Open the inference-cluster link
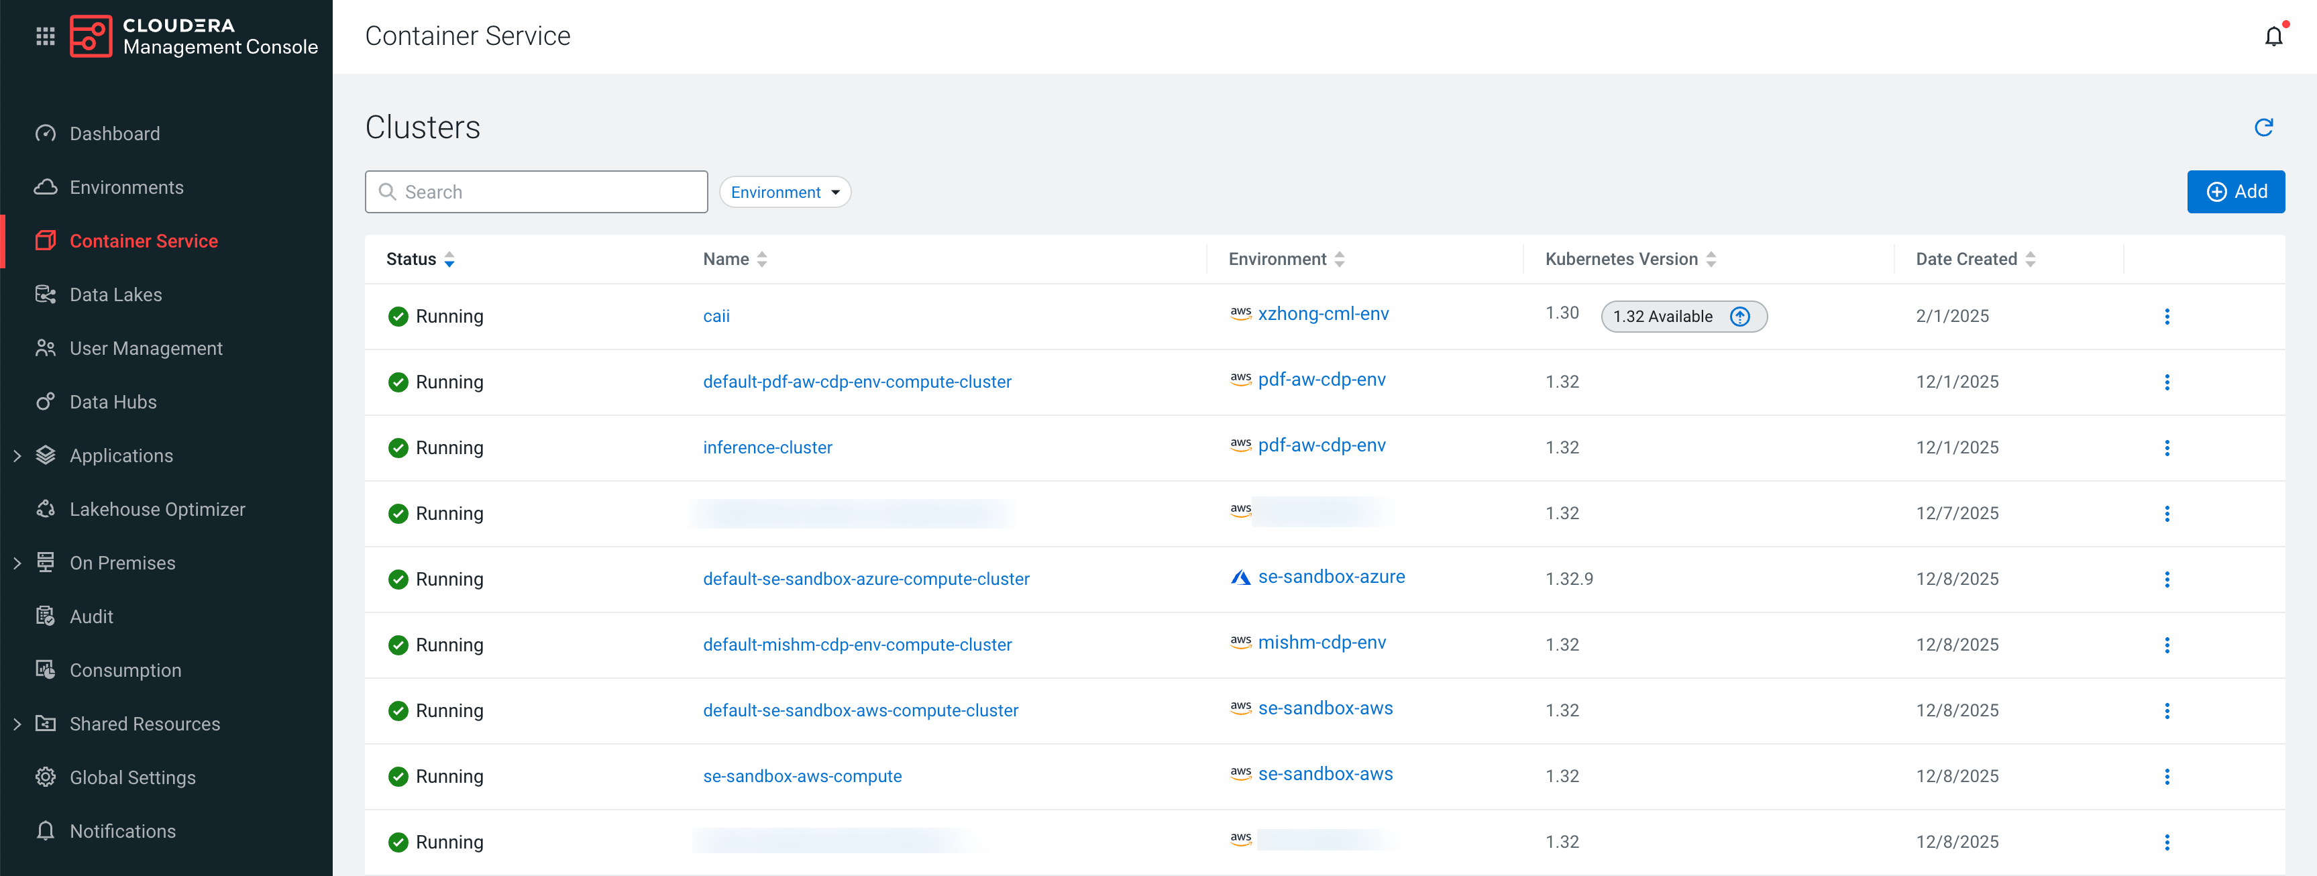The width and height of the screenshot is (2317, 876). (767, 447)
